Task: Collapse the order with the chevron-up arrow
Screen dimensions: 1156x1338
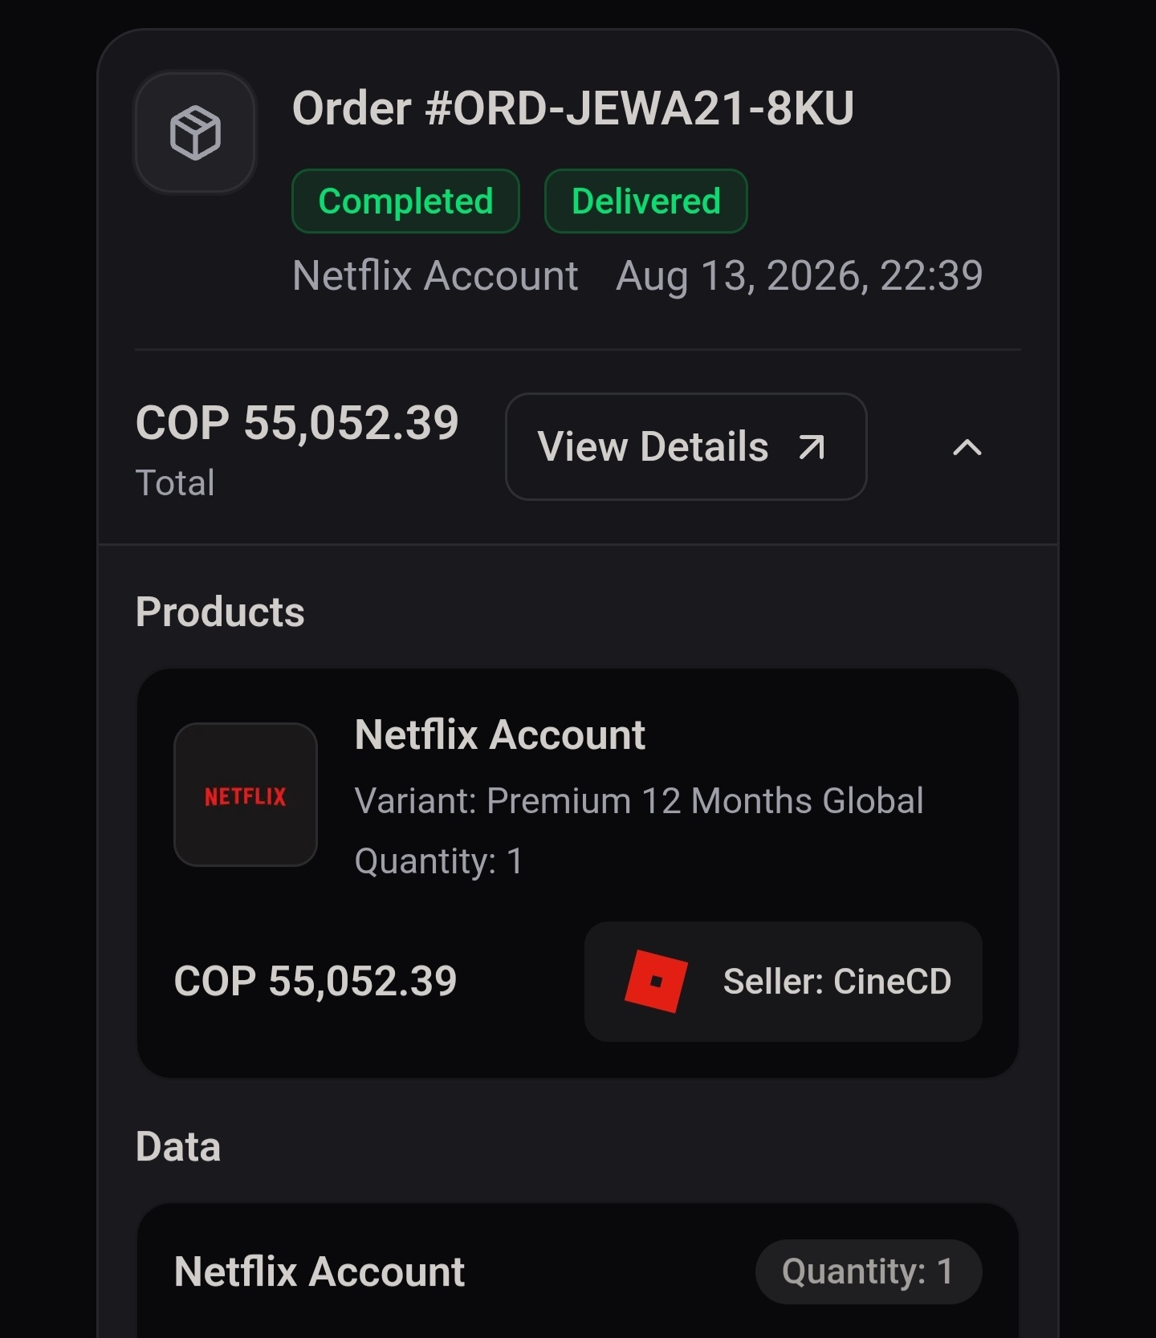Action: coord(967,447)
